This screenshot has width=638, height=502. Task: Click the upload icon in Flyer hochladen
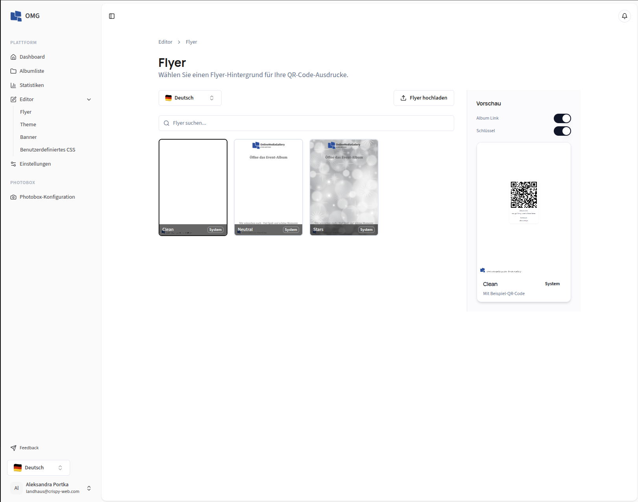coord(403,98)
